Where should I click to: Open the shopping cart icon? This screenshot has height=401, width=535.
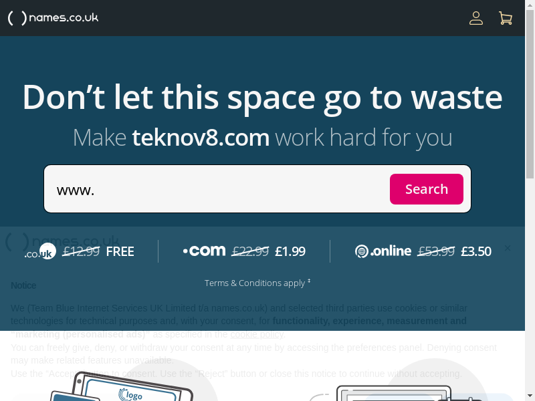click(x=506, y=18)
